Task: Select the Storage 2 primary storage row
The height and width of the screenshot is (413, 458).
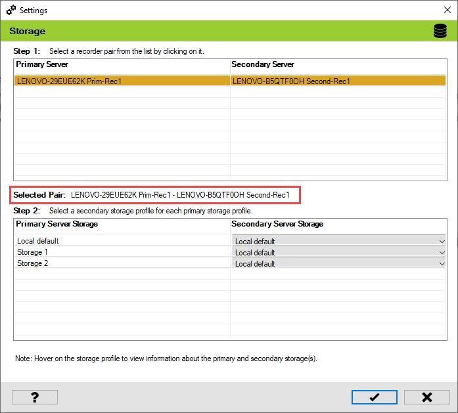Action: tap(122, 263)
